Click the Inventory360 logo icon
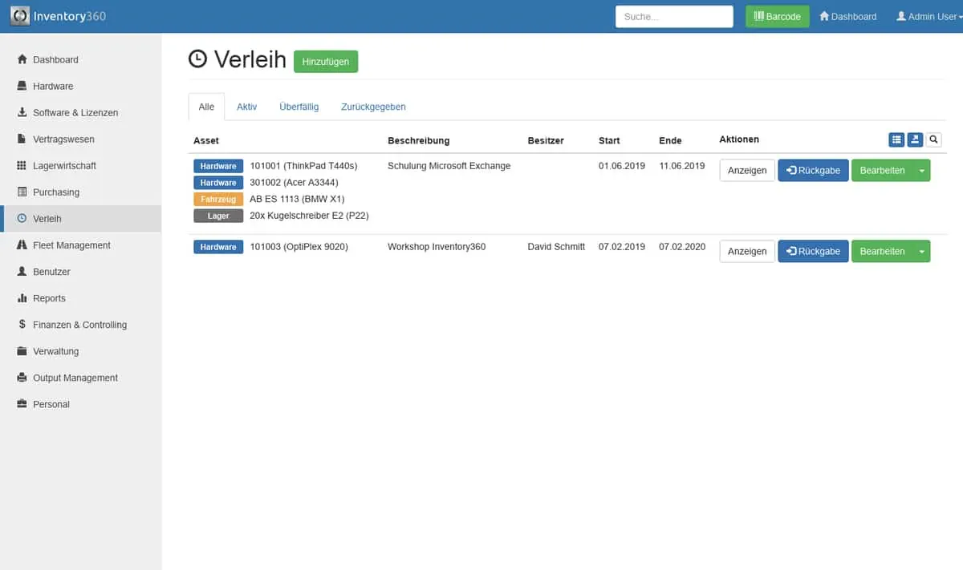 [20, 16]
